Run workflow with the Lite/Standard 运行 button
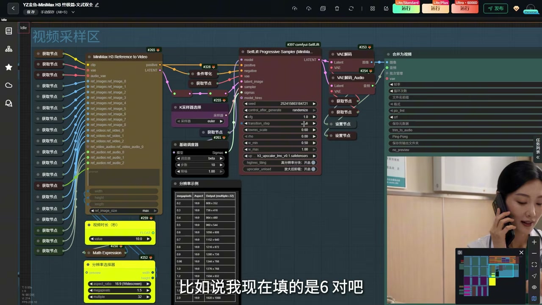 [x=406, y=8]
